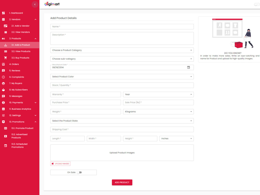Click the Weight input field
This screenshot has height=195, width=260.
tap(86, 112)
